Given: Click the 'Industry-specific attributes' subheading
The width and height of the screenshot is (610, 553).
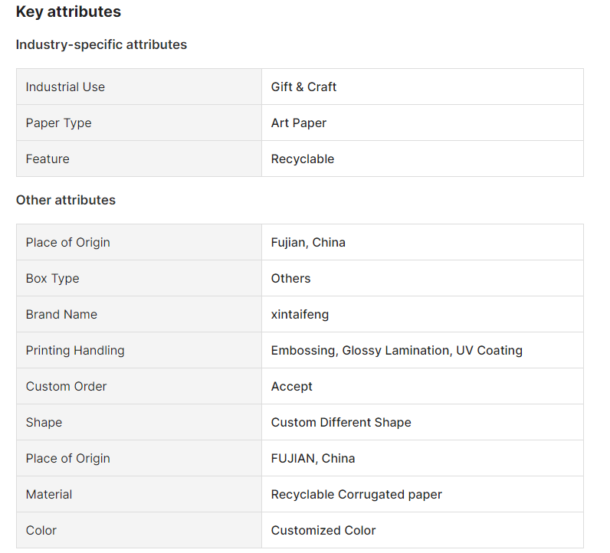Looking at the screenshot, I should [x=101, y=44].
